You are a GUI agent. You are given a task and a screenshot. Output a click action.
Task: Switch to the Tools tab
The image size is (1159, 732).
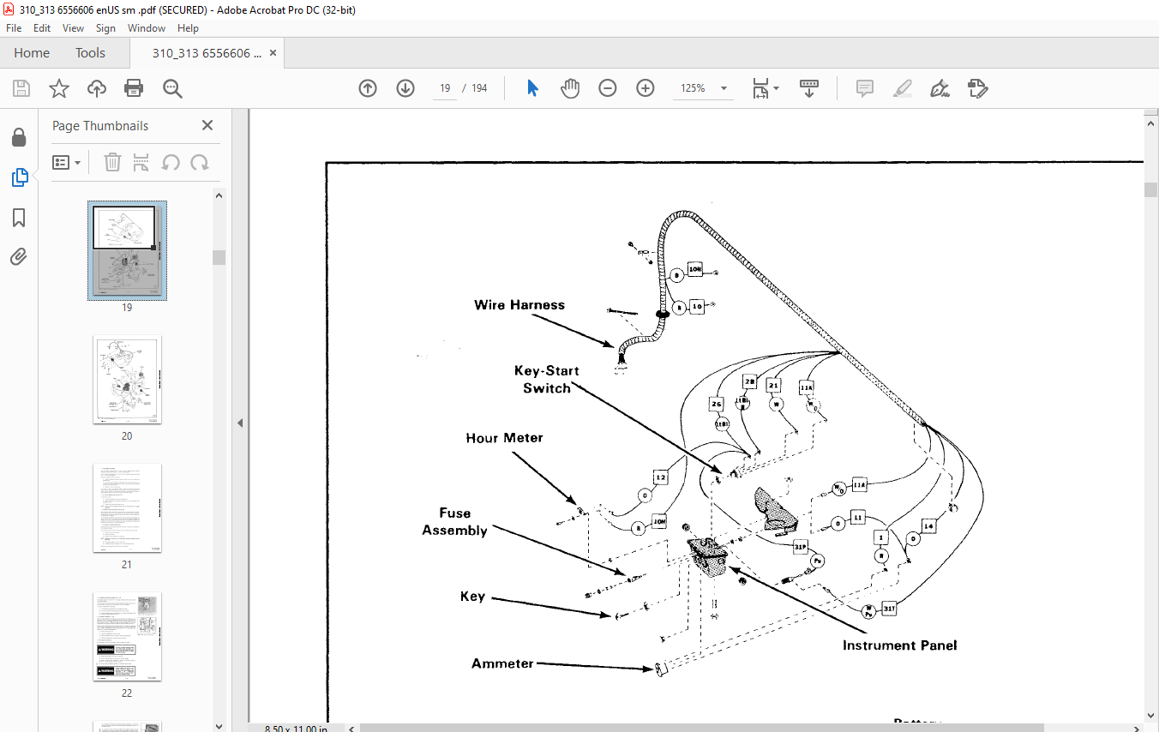pos(90,53)
